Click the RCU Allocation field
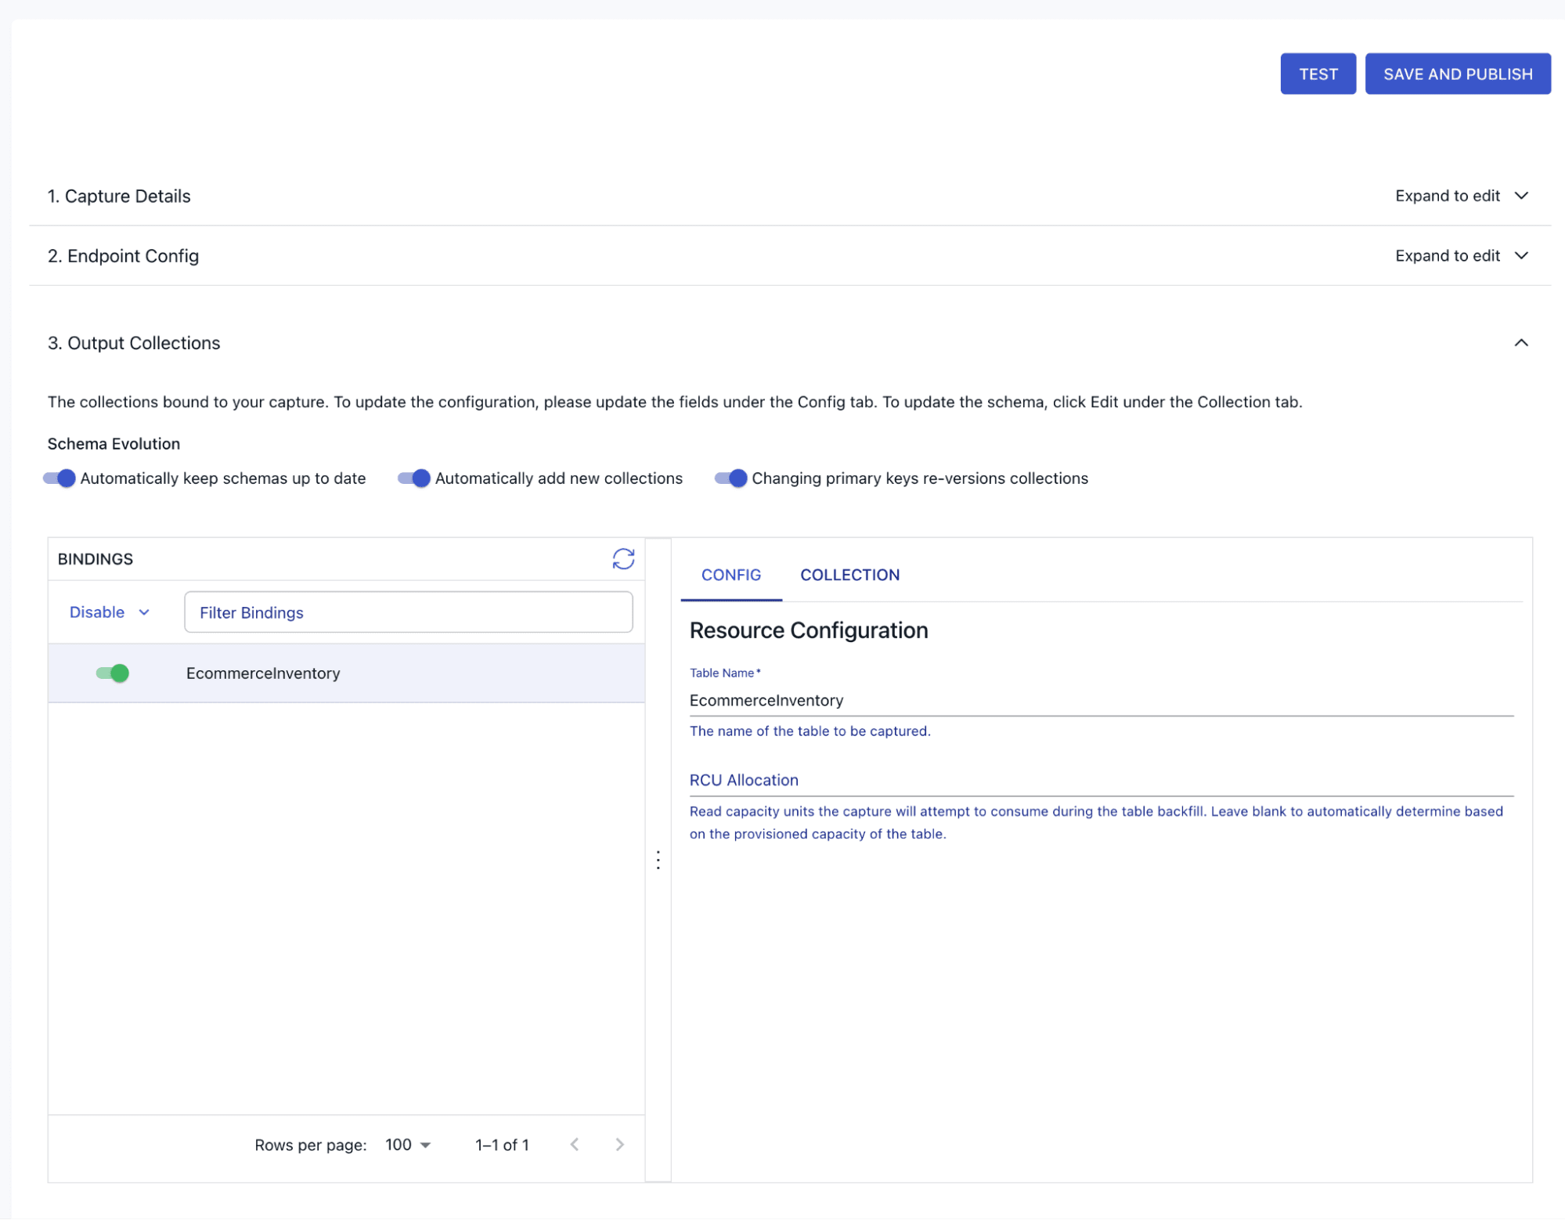1565x1220 pixels. click(1096, 781)
